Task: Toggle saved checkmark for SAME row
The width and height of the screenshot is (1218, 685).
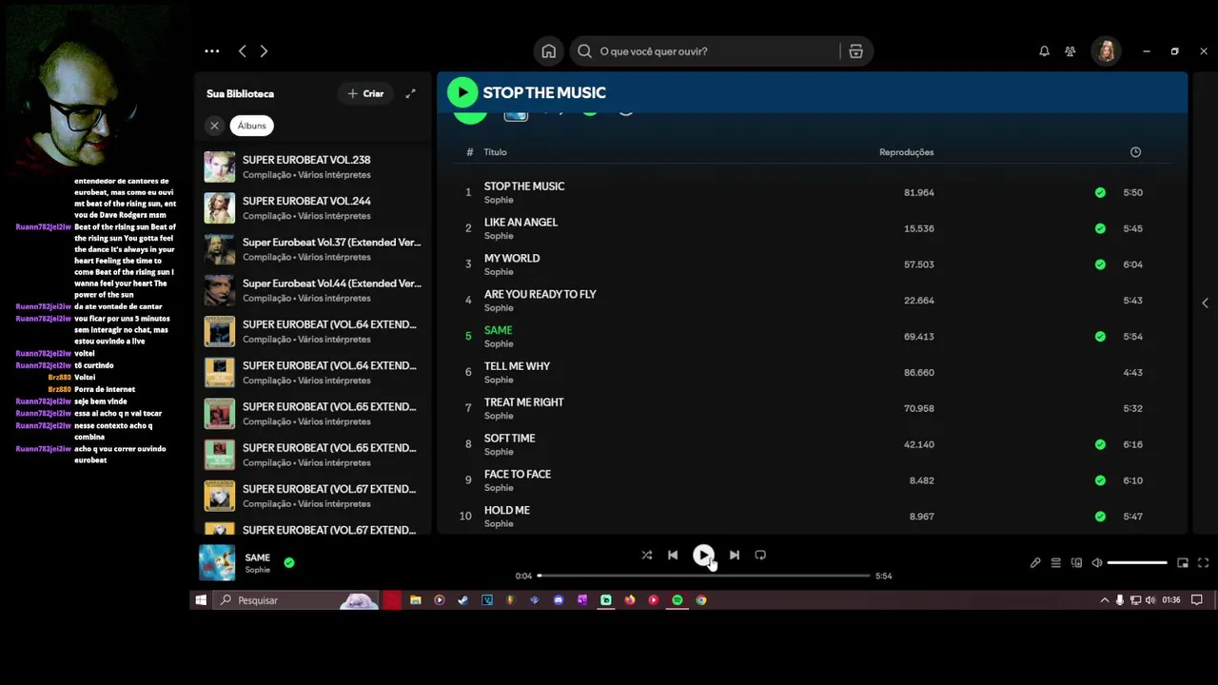Action: coord(1100,337)
